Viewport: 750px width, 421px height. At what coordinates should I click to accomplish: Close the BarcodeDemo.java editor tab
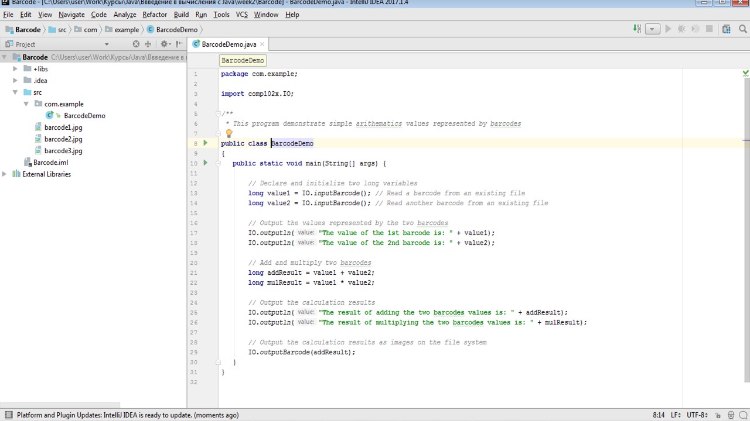point(262,44)
